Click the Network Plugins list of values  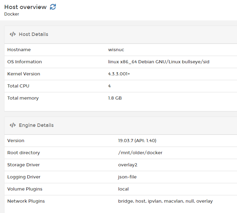point(165,201)
